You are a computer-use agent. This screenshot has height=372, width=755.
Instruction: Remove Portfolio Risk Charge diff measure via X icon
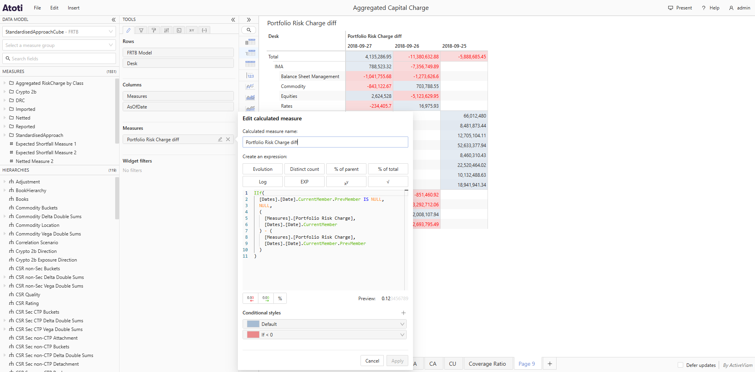tap(228, 139)
